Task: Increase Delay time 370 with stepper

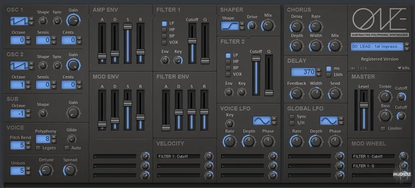Action: click(x=319, y=70)
